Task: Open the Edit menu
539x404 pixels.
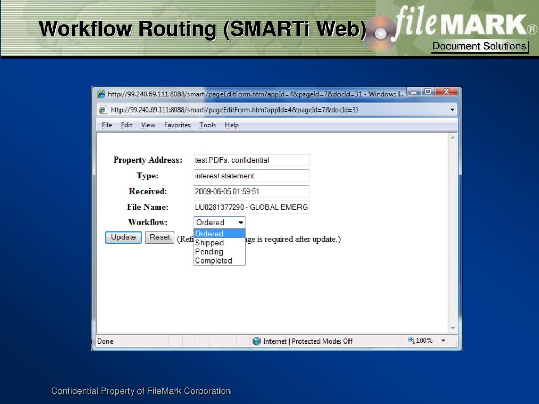Action: coord(126,125)
